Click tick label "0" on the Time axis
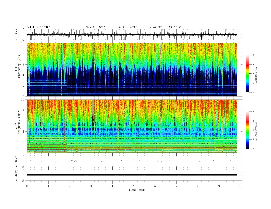The height and width of the screenshot is (209, 271). pyautogui.click(x=27, y=186)
